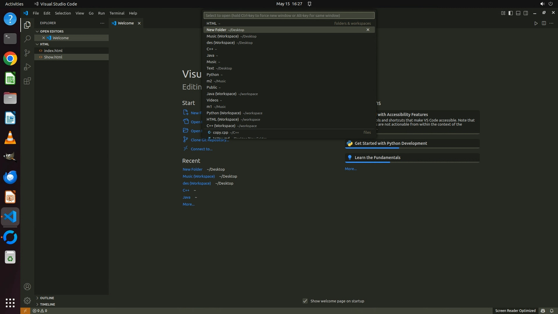This screenshot has width=558, height=314.
Task: Open the Search view in activity bar
Action: (x=27, y=39)
